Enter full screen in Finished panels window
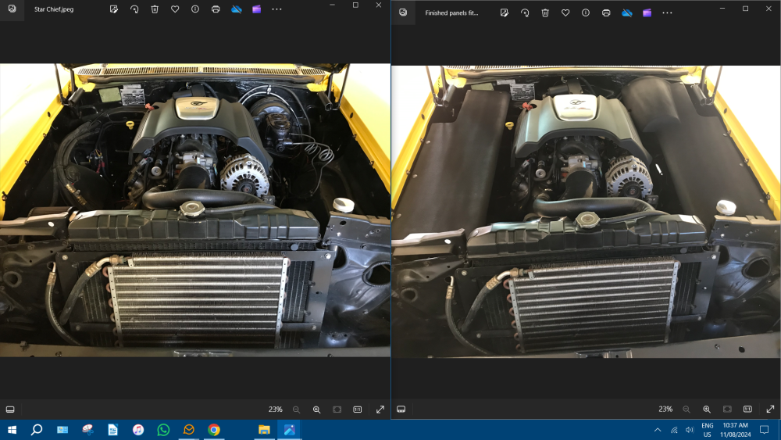 coord(770,409)
